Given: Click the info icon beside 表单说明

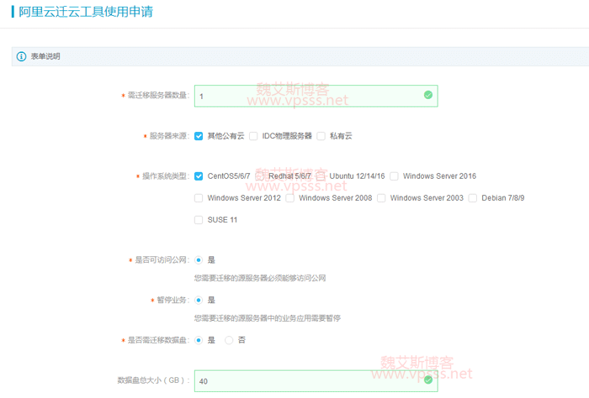Looking at the screenshot, I should click(21, 56).
